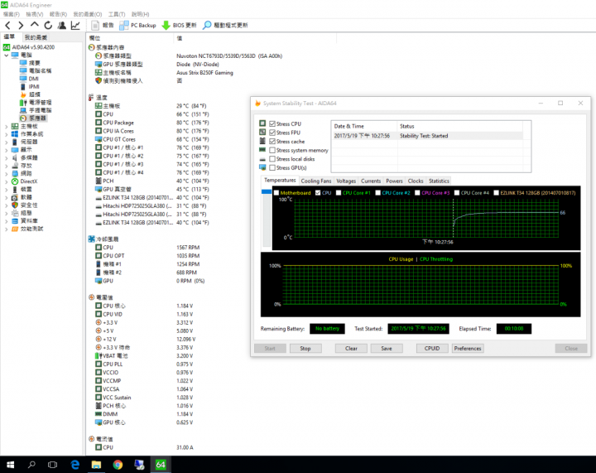
Task: Click the Save button
Action: [x=387, y=348]
